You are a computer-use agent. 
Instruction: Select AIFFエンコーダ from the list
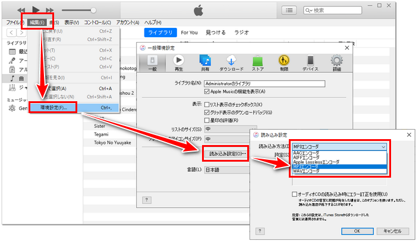(x=339, y=158)
